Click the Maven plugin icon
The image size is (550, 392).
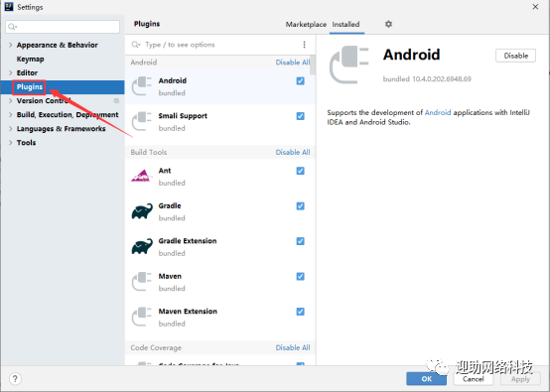tap(142, 282)
